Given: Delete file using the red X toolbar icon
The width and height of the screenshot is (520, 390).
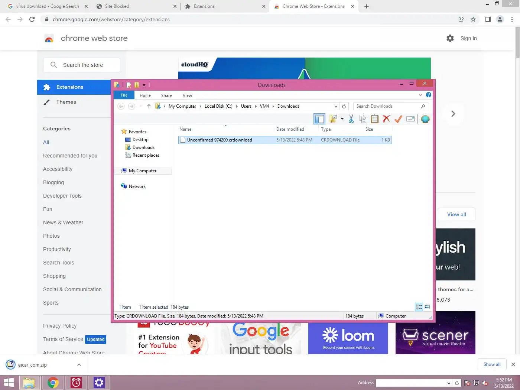Looking at the screenshot, I should [386, 119].
